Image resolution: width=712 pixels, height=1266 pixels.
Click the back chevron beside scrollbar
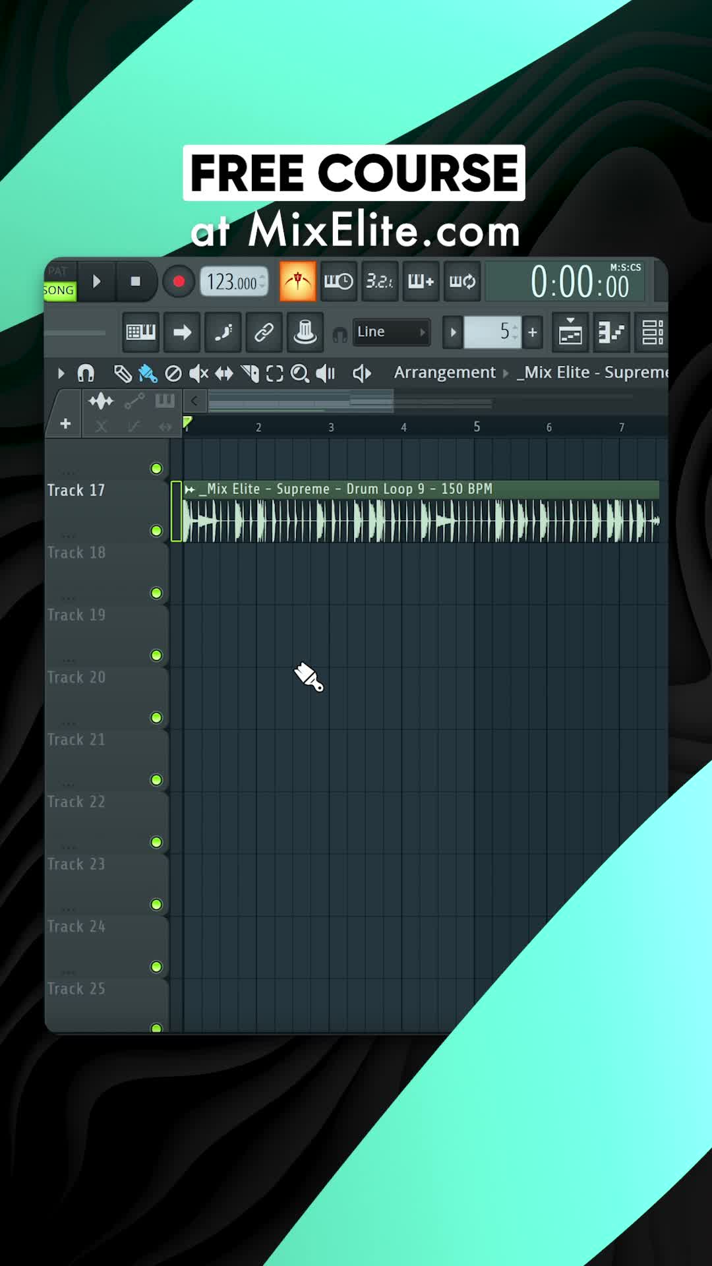click(x=194, y=401)
